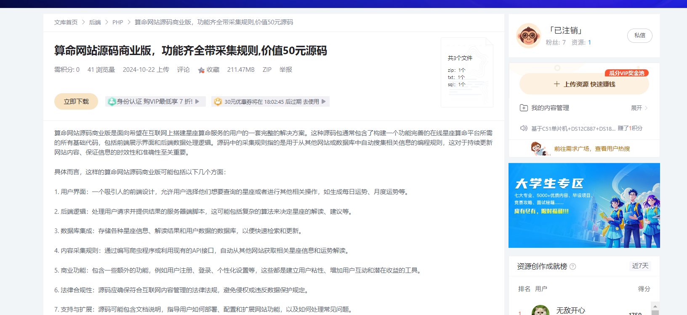Click the coupon icon beside 30元优惠券
Image resolution: width=687 pixels, height=315 pixels.
click(x=218, y=102)
